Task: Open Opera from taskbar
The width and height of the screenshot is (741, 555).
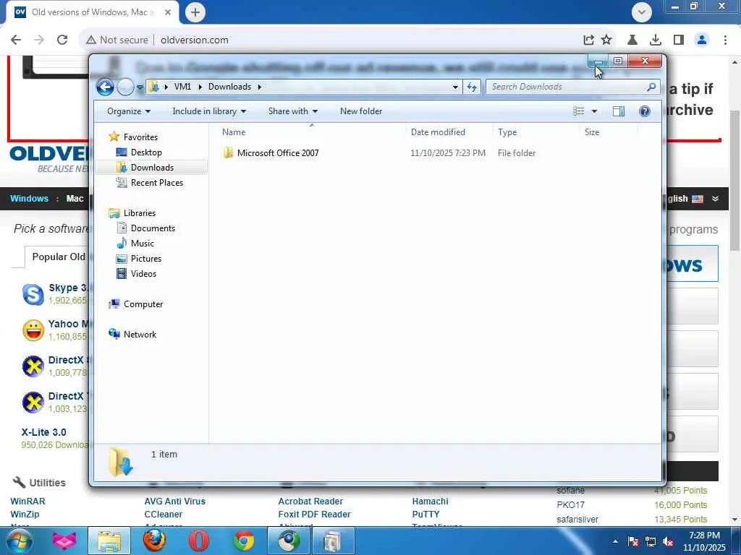Action: pyautogui.click(x=198, y=541)
